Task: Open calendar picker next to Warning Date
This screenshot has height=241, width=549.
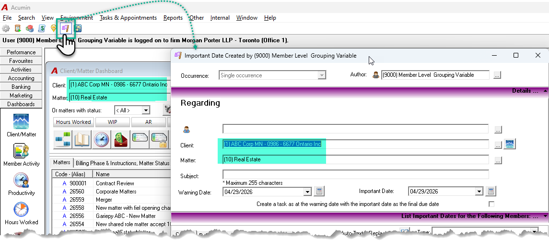Action: click(319, 192)
